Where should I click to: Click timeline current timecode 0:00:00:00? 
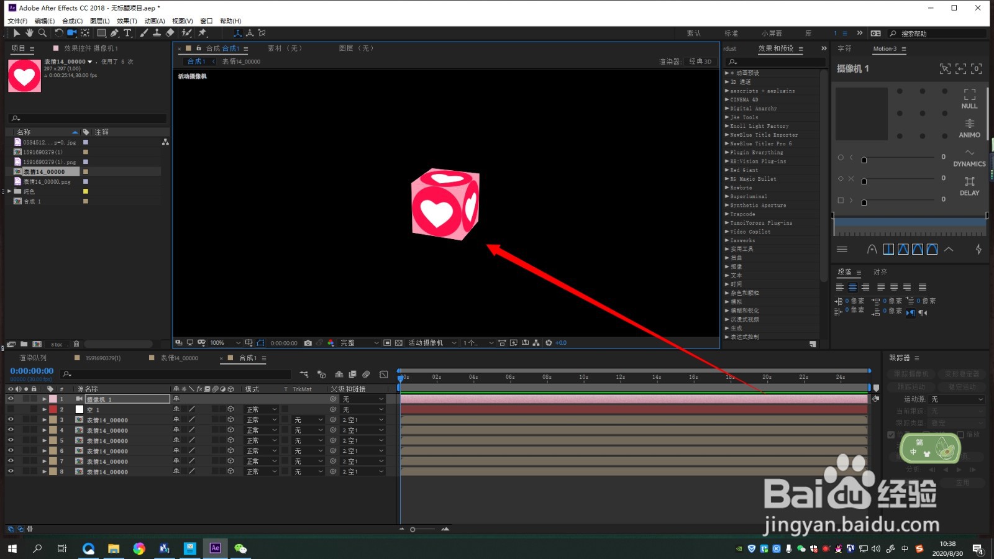pos(32,371)
